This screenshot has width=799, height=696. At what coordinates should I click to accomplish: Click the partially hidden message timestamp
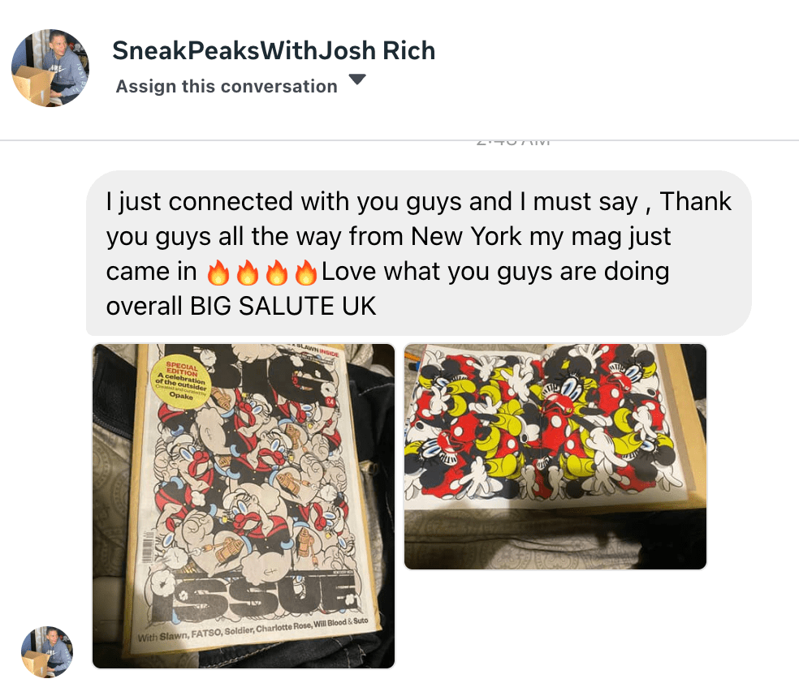512,143
